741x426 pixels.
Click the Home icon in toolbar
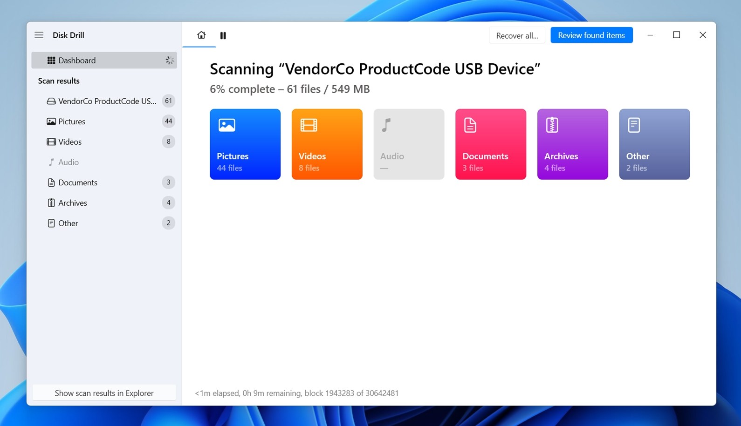(x=201, y=35)
